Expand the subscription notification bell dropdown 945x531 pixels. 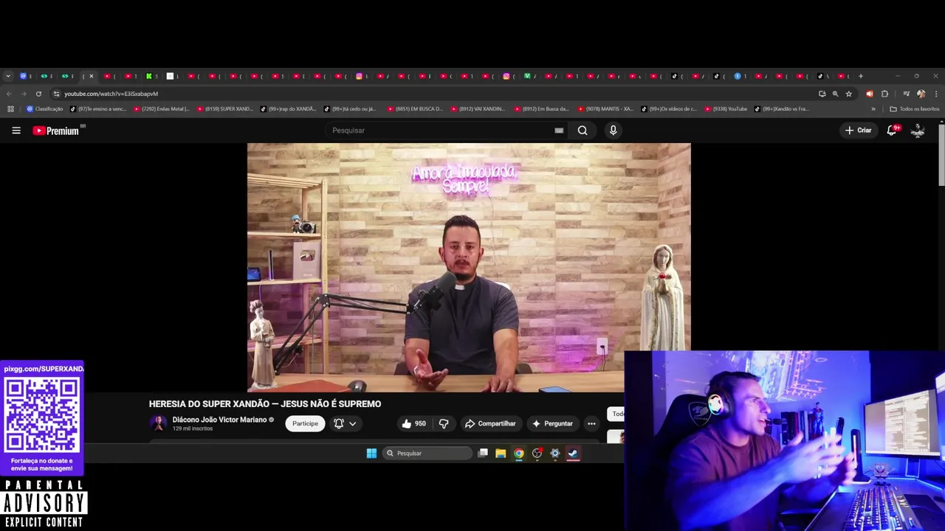point(345,423)
